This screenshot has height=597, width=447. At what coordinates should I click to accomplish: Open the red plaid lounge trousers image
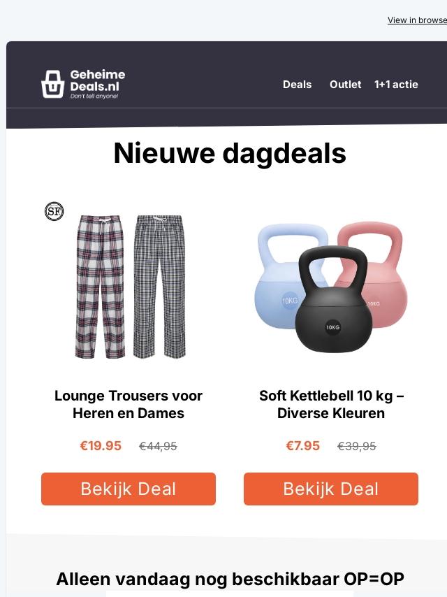(x=101, y=287)
